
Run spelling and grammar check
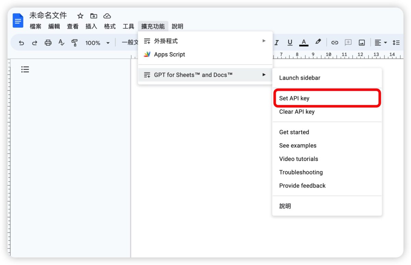(61, 43)
